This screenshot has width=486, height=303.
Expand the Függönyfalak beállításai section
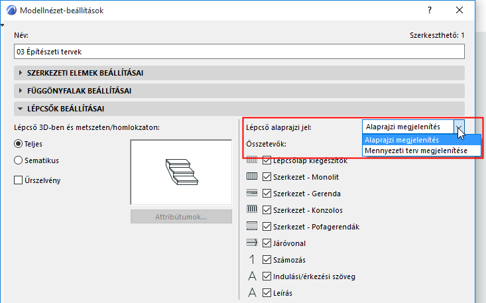(239, 91)
